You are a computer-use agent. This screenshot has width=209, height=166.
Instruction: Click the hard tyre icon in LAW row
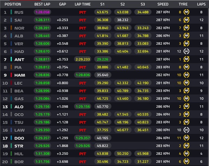tap(186, 130)
